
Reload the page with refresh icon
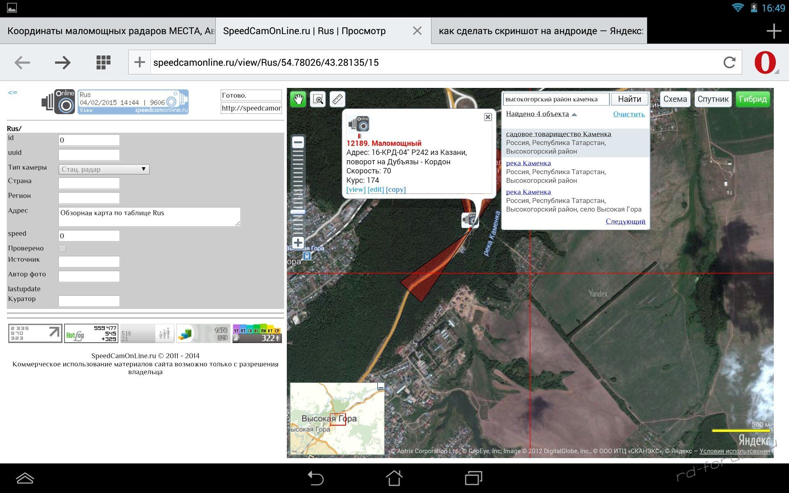(x=729, y=62)
